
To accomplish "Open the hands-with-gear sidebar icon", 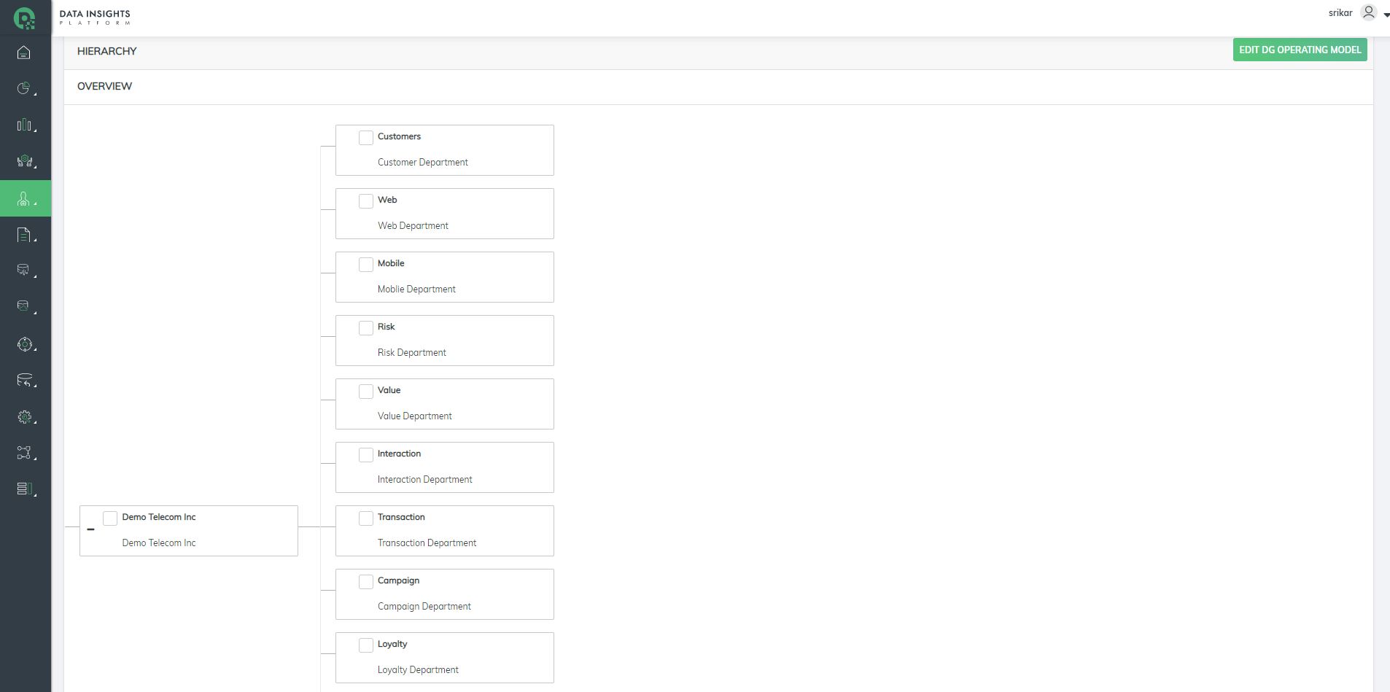I will click(24, 161).
